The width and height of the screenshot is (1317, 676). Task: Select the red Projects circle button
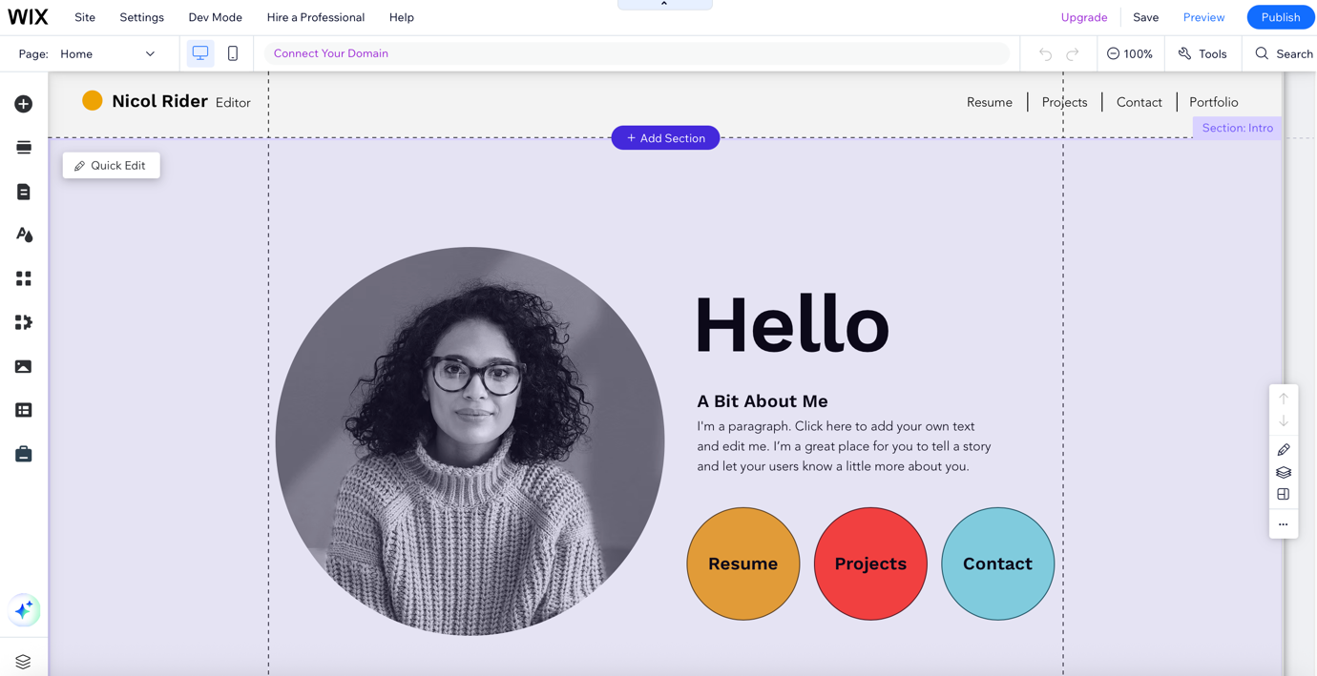pyautogui.click(x=870, y=563)
